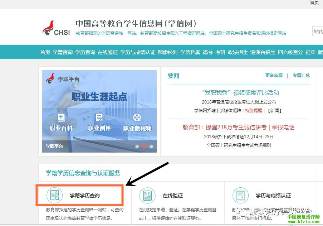323x226 pixels.
Task: Open 学籍查询 in the navigation bar
Action: (x=63, y=52)
